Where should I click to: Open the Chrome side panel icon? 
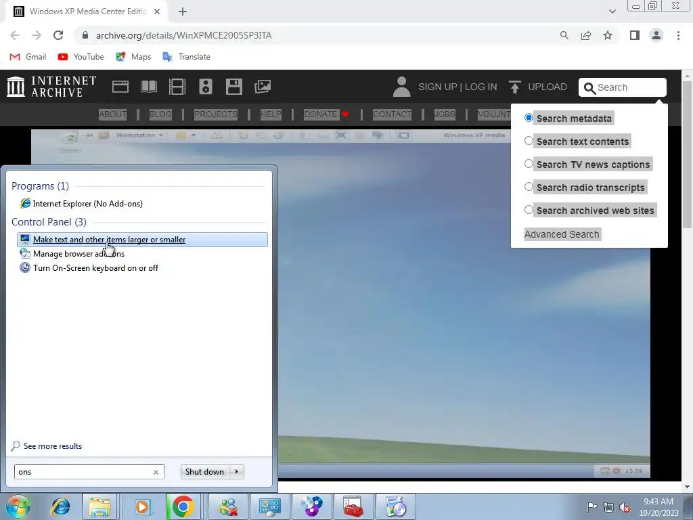click(635, 35)
